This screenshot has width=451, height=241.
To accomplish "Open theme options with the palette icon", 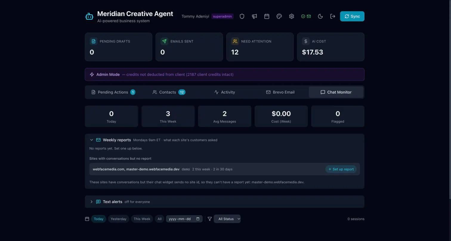I will point(279,16).
